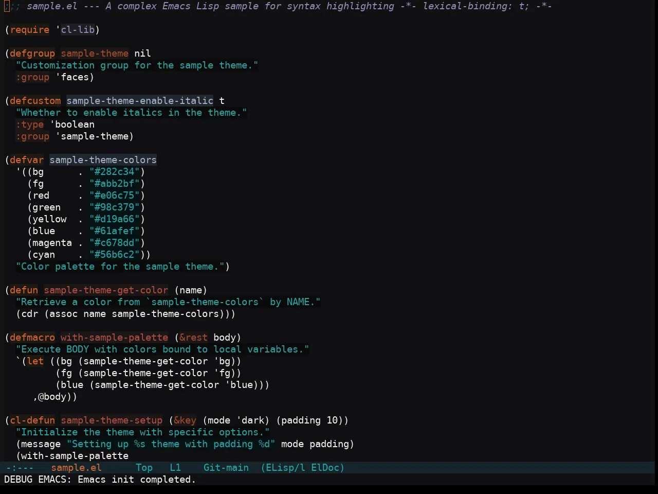Click the "#282c34" color string
658x494 pixels.
(115, 172)
